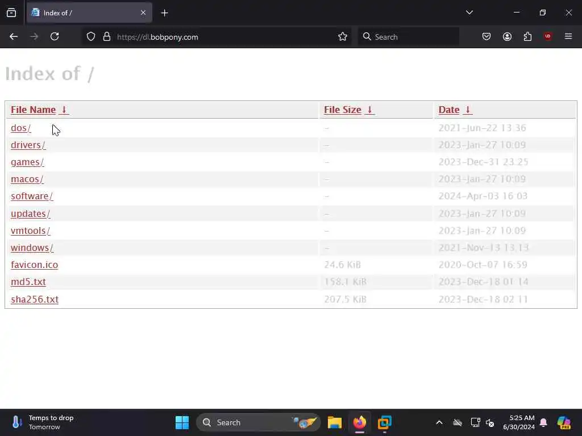
Task: Open Firefox application hamburger menu
Action: pyautogui.click(x=568, y=36)
